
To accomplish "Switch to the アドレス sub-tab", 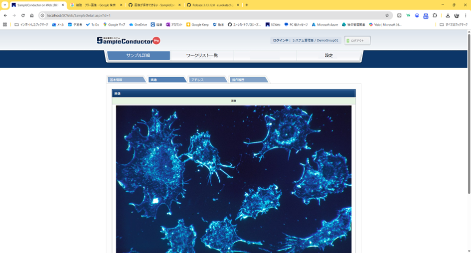I will (x=207, y=80).
